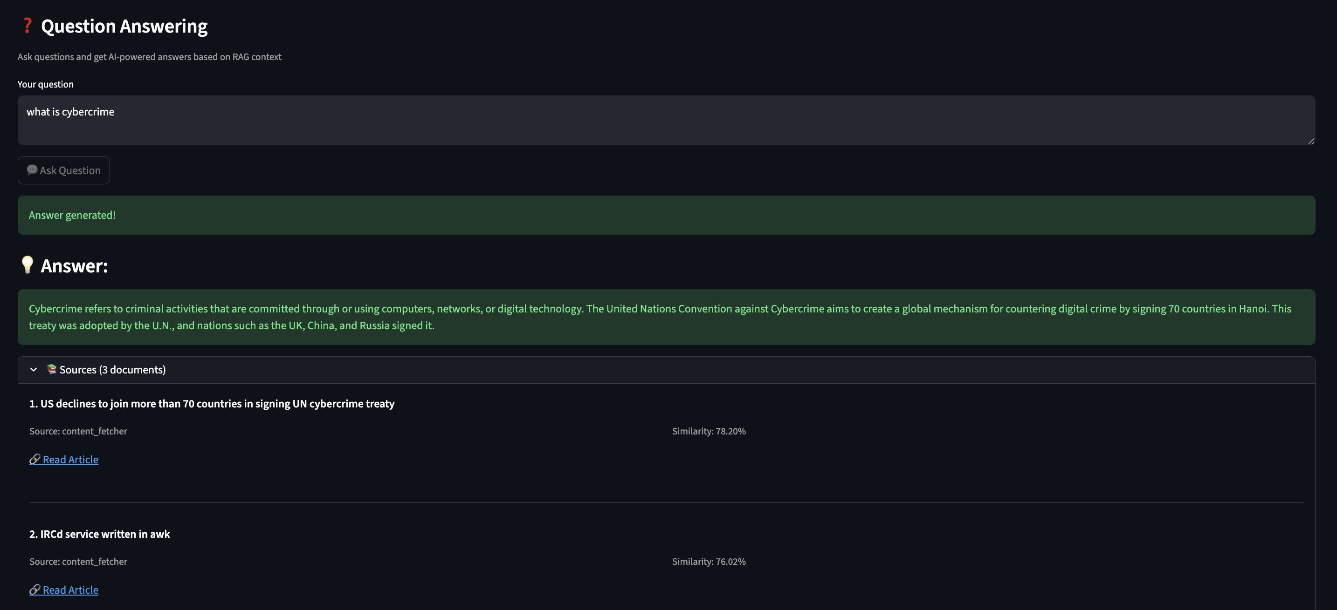Select the first source title about US declining

coord(212,403)
